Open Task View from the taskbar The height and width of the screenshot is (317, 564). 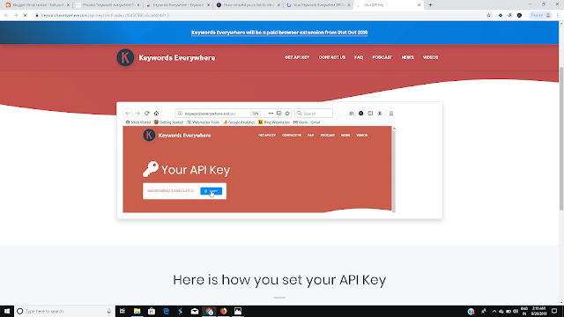click(122, 311)
